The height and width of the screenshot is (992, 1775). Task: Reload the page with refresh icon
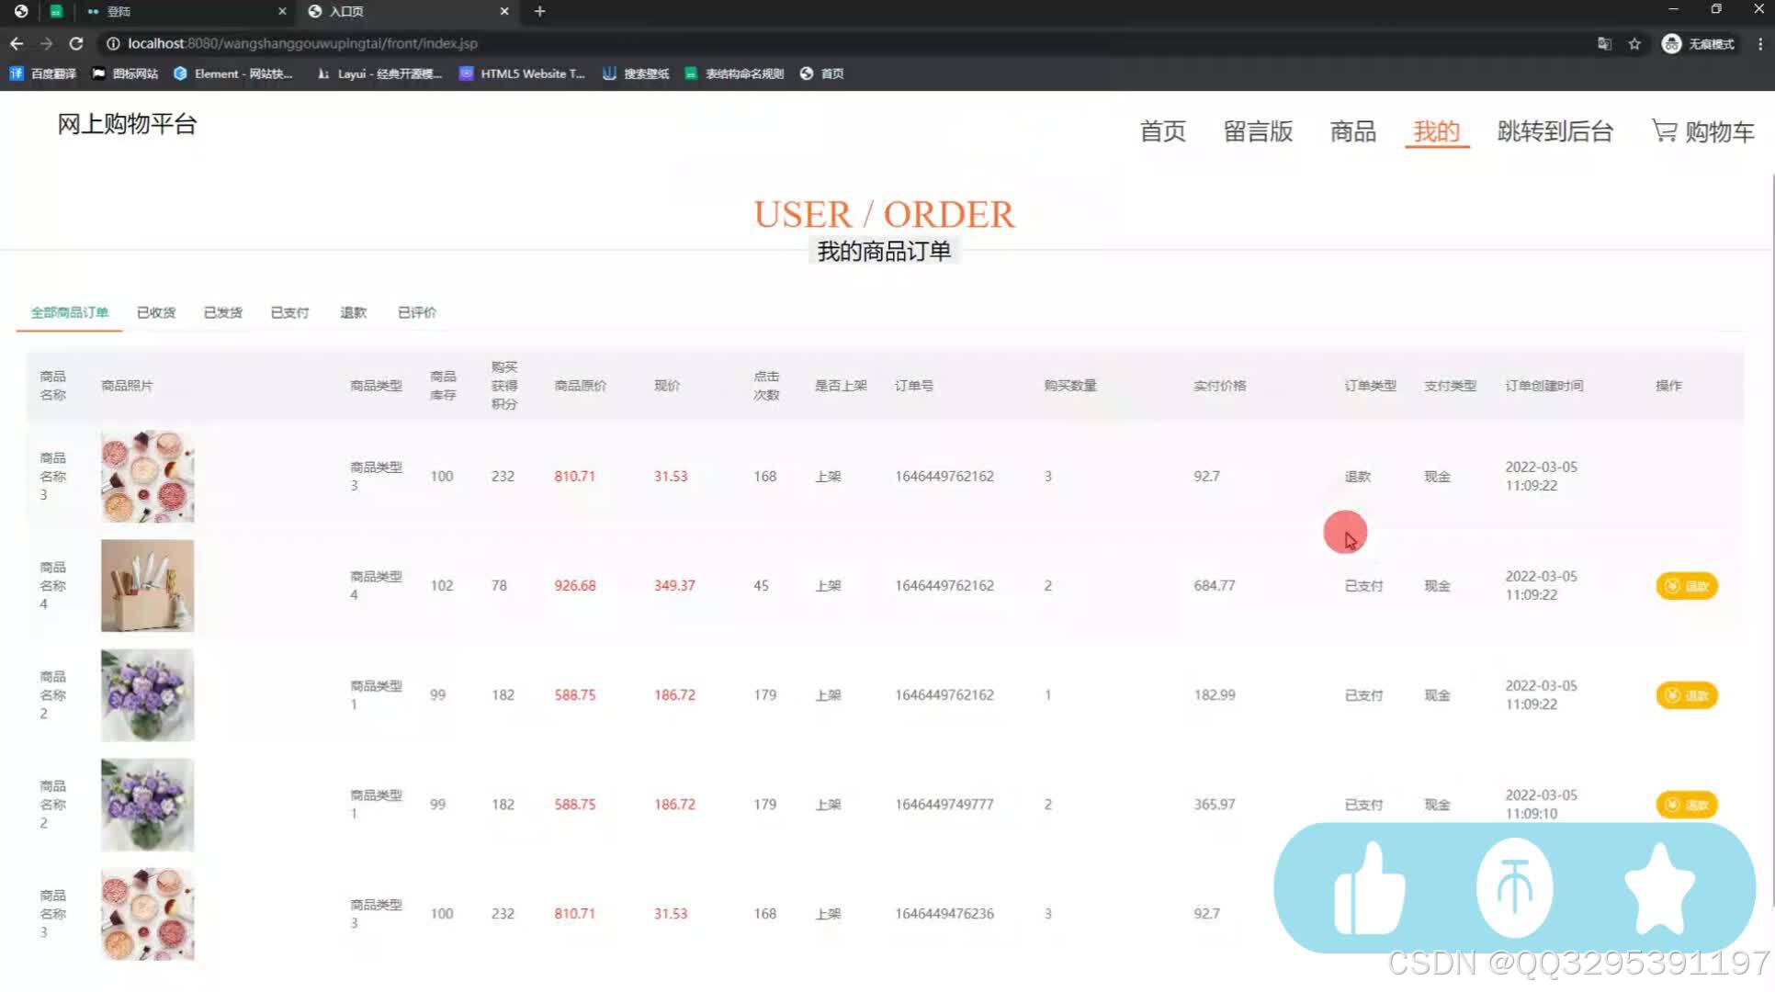pyautogui.click(x=76, y=43)
